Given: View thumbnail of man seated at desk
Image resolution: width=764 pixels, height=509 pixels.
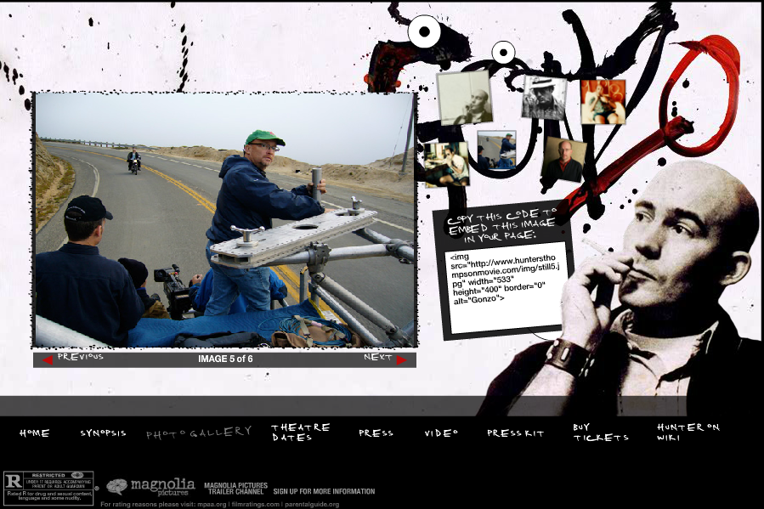Looking at the screenshot, I should (446, 164).
